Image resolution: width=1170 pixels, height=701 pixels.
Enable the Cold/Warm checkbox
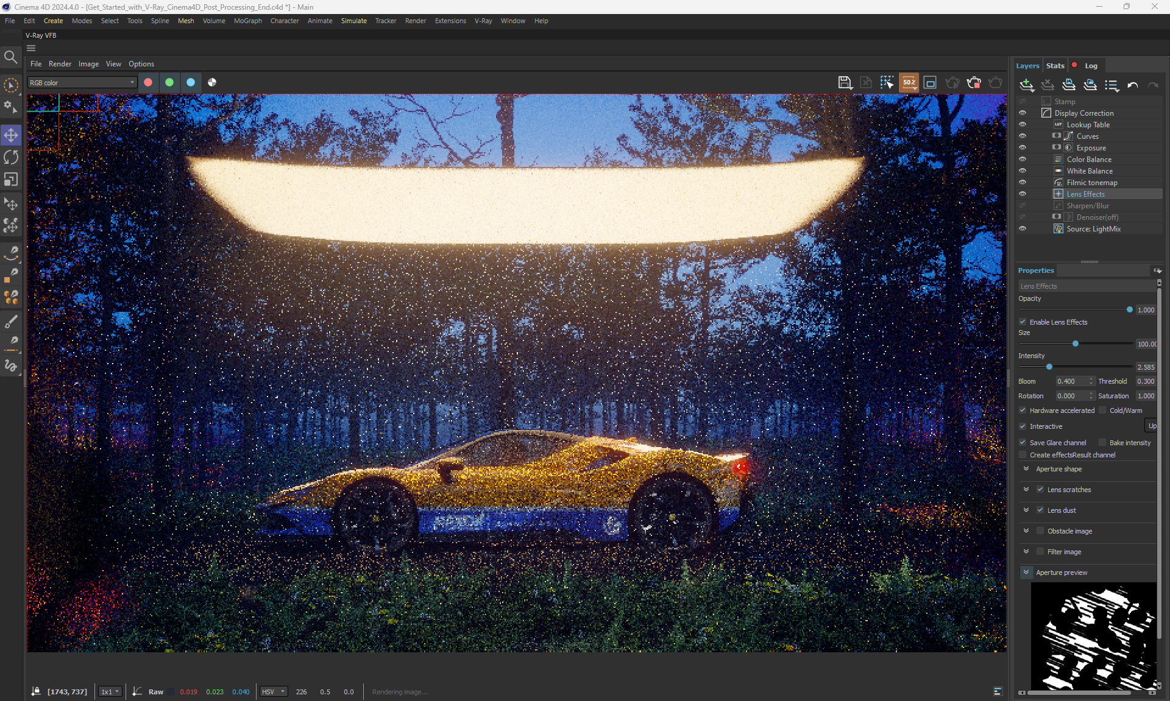coord(1102,410)
